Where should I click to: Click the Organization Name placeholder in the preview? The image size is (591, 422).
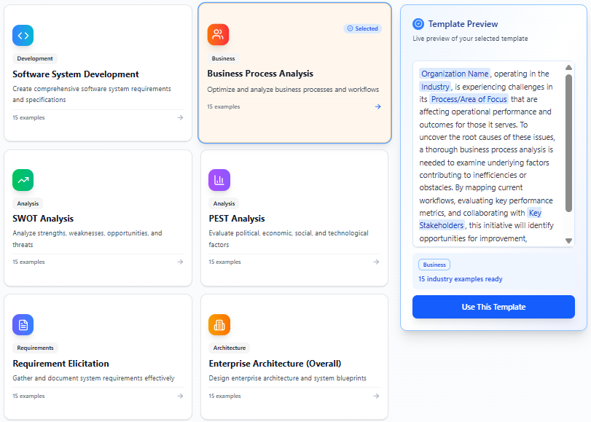point(454,73)
